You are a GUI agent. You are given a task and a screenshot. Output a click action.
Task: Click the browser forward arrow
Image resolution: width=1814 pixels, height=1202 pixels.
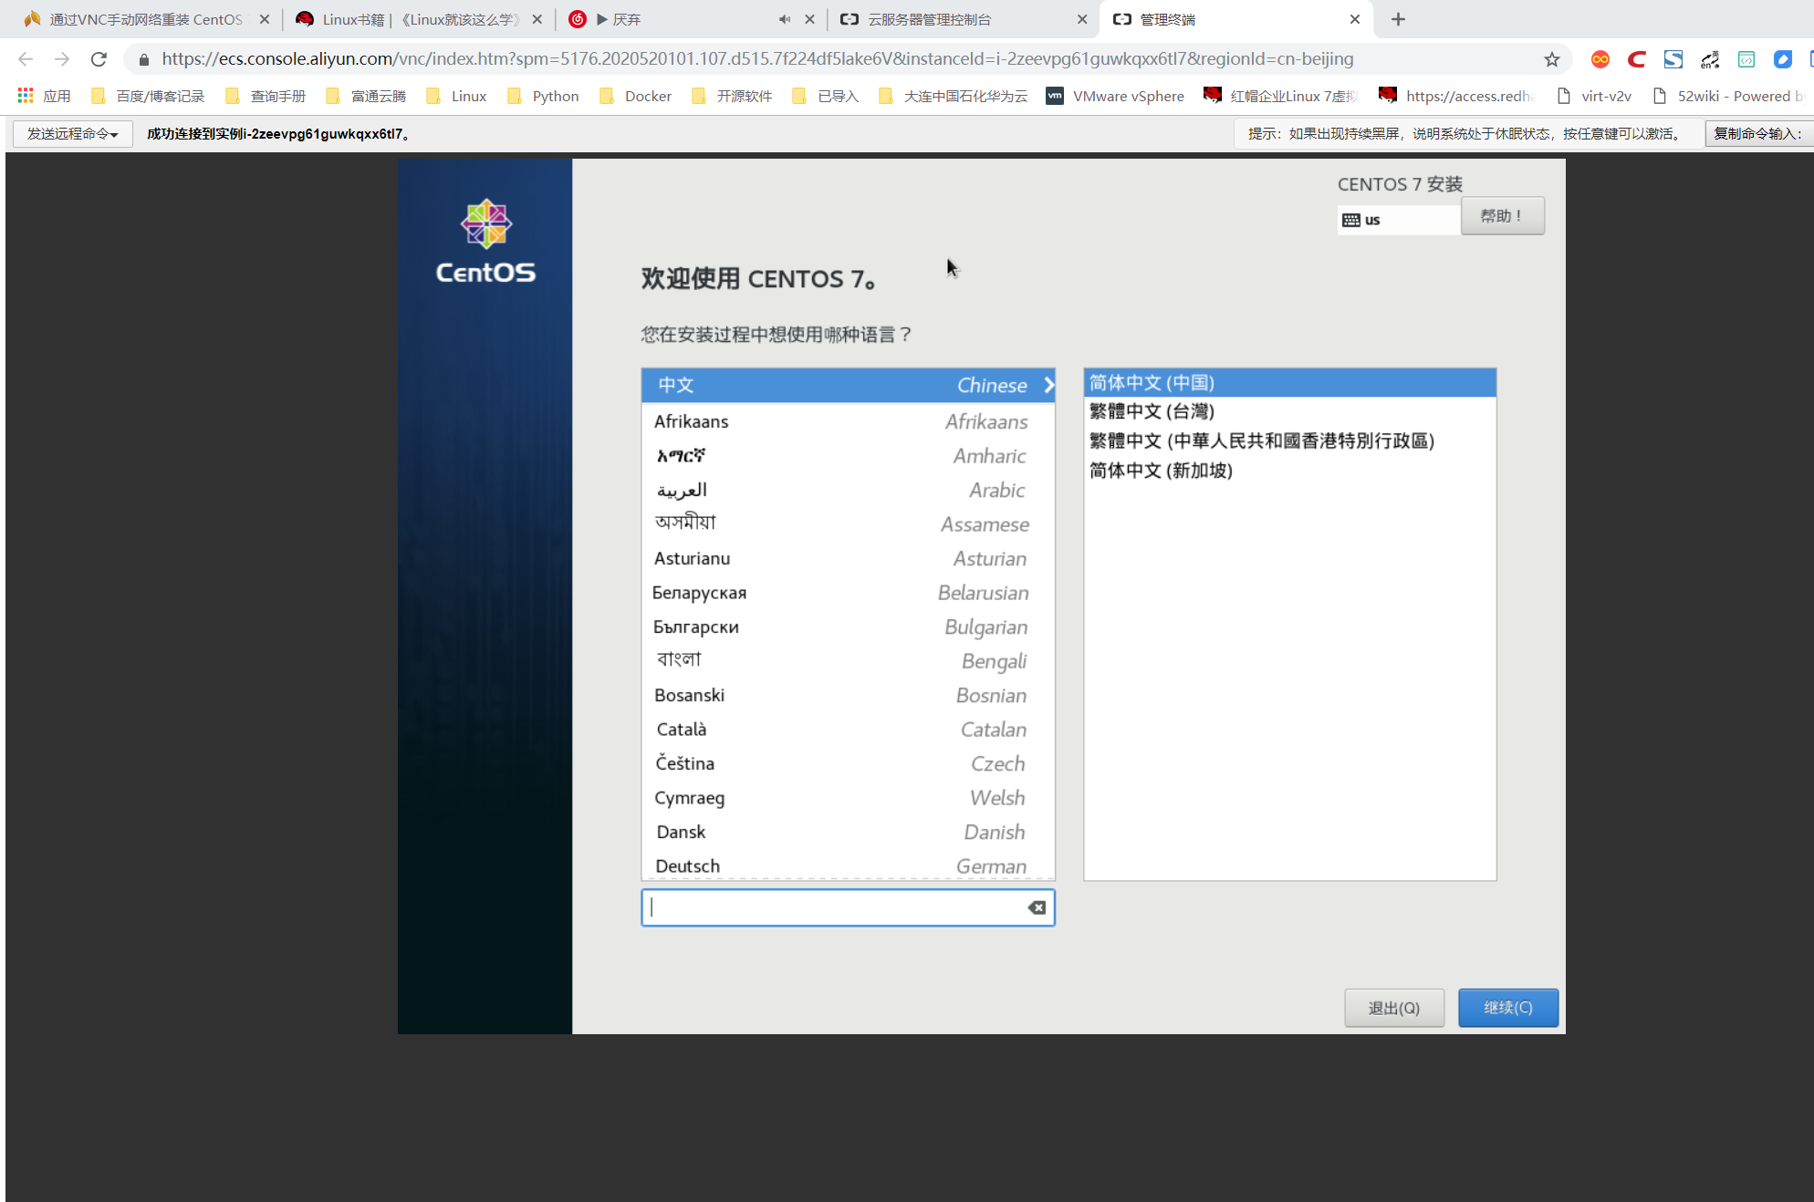[62, 59]
